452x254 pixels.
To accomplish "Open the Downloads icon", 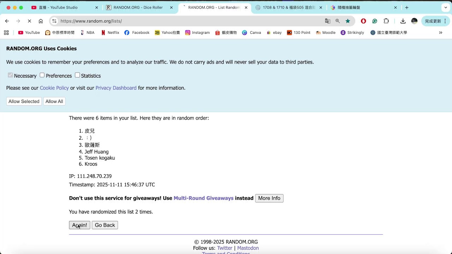I will click(403, 21).
